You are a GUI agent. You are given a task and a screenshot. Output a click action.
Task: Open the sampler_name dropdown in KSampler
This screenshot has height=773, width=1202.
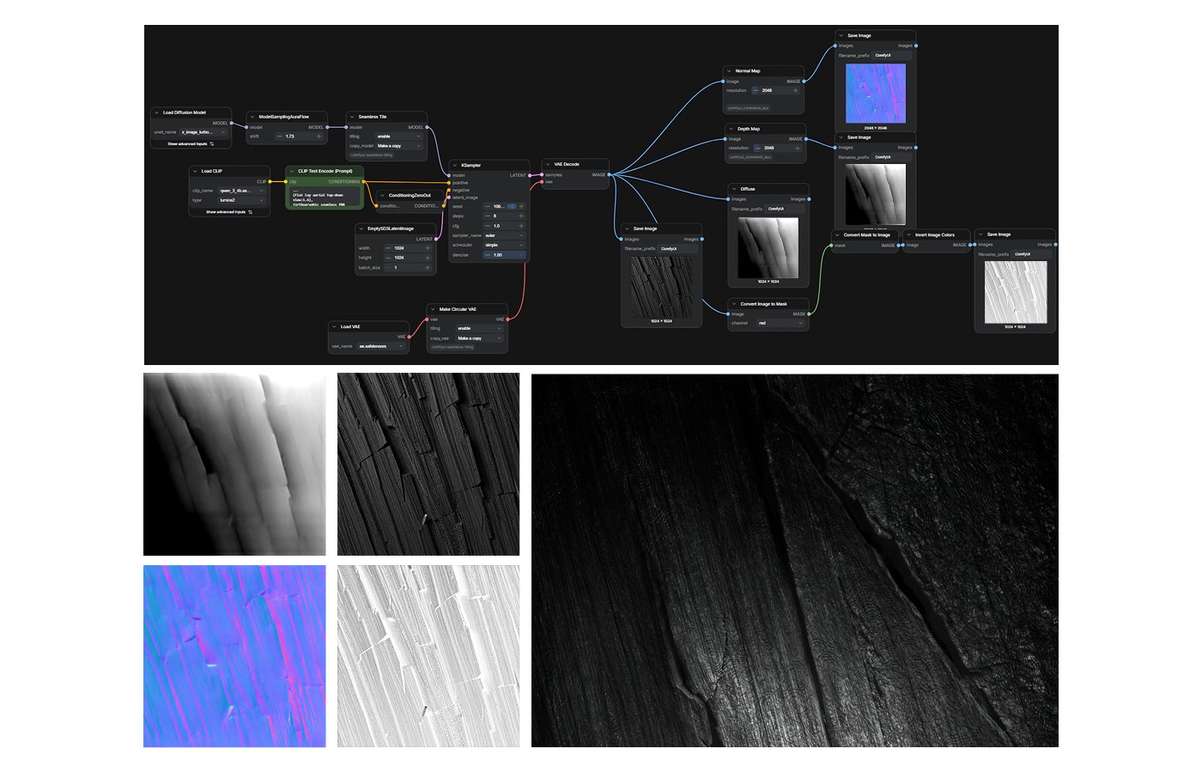(504, 235)
